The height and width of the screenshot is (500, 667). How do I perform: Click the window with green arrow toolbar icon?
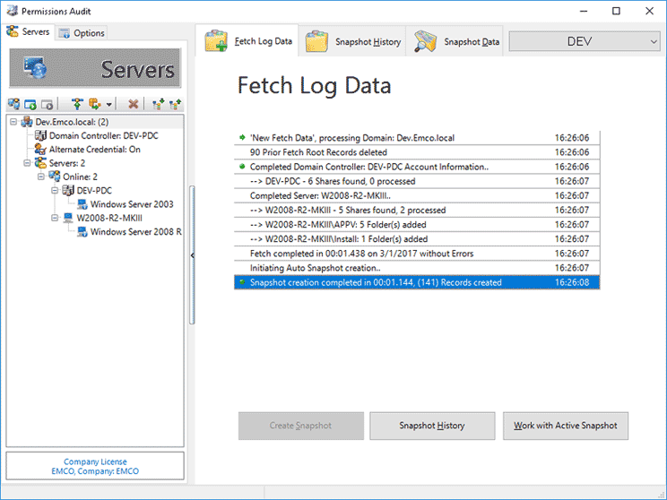point(30,105)
